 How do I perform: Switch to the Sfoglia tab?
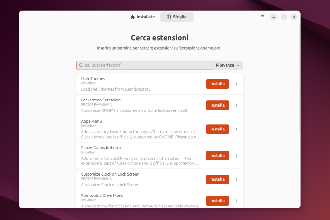pos(177,17)
